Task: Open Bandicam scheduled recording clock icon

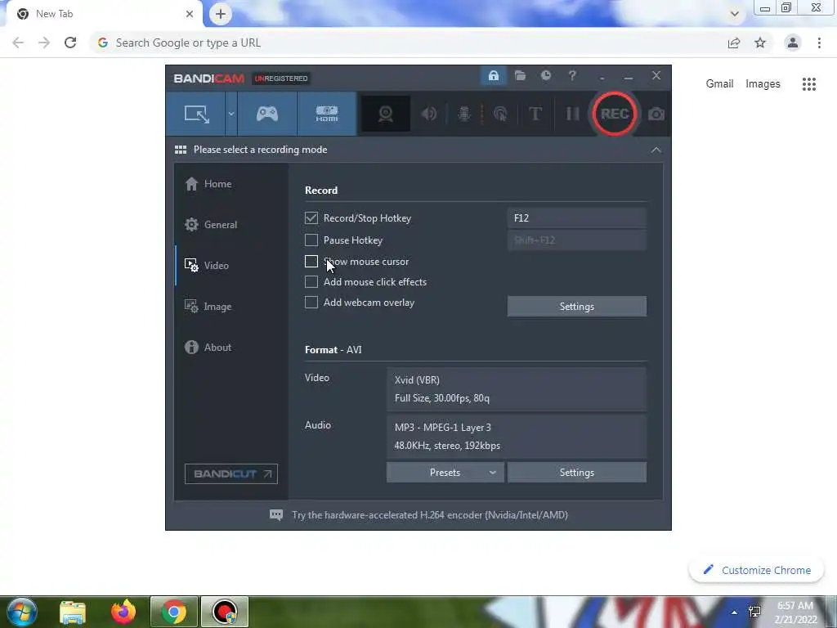Action: [545, 76]
